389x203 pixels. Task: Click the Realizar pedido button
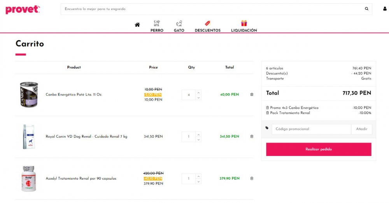click(x=319, y=149)
